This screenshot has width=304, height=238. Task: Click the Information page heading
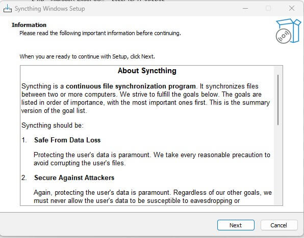29,25
